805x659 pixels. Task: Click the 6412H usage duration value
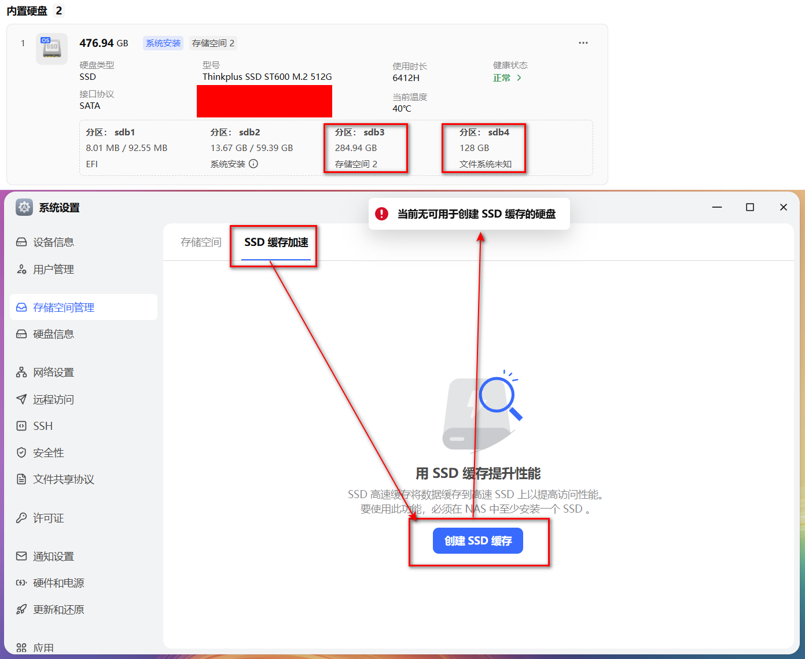[x=406, y=78]
